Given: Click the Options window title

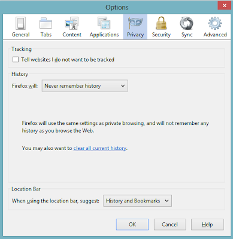Looking at the screenshot, I should coord(117,7).
